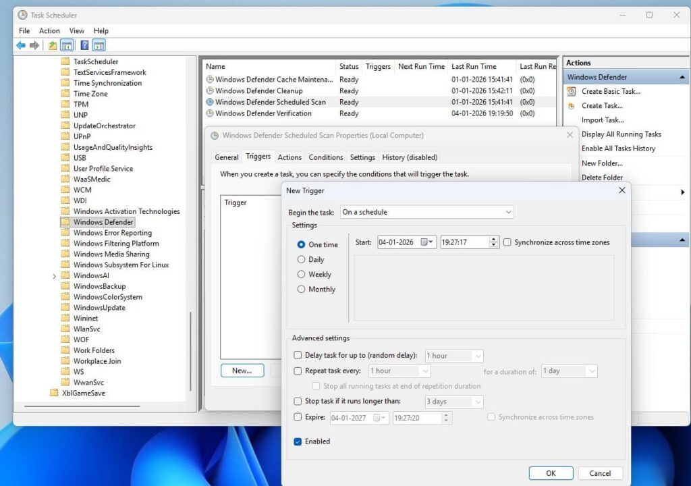The height and width of the screenshot is (486, 691).
Task: Check Stop task if it runs longer than
Action: (x=298, y=401)
